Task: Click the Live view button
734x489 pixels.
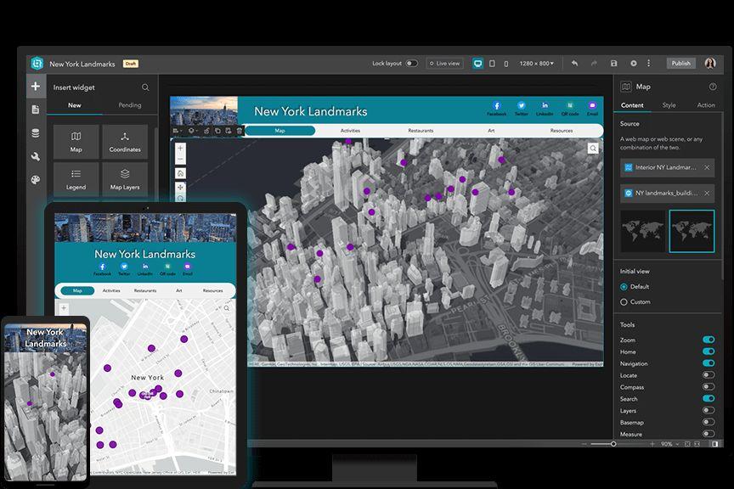Action: point(445,64)
